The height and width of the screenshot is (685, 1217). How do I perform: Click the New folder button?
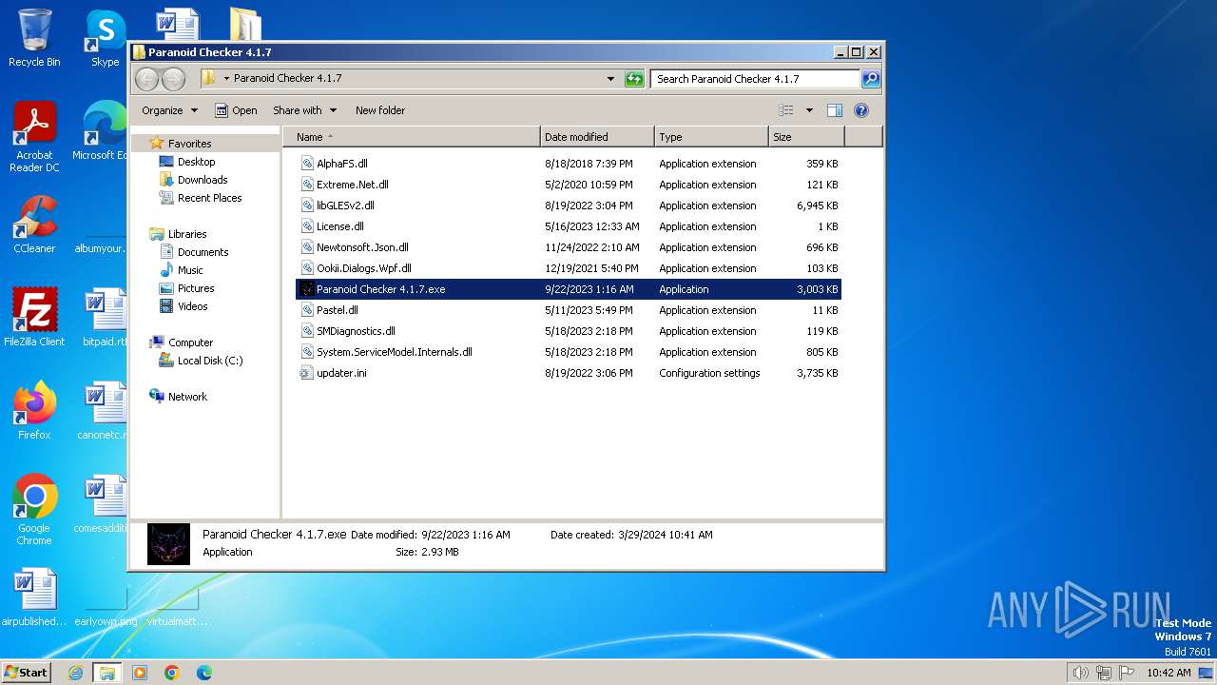point(380,110)
